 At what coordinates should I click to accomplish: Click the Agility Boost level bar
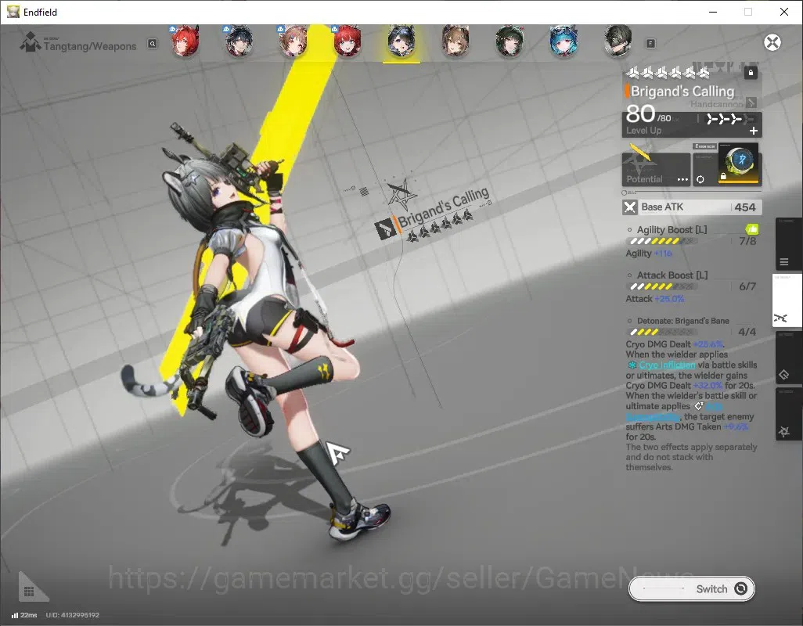click(661, 241)
